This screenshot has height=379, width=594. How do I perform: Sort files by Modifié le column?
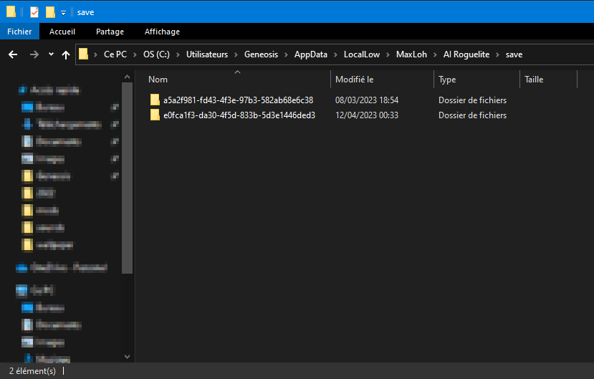[x=354, y=80]
